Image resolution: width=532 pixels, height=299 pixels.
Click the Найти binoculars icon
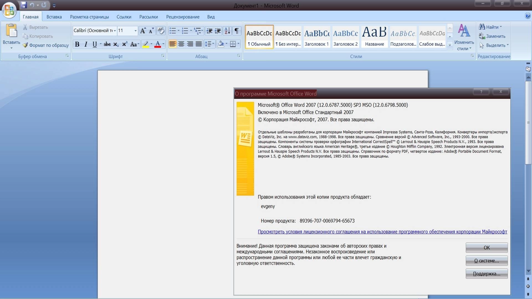[x=482, y=27]
